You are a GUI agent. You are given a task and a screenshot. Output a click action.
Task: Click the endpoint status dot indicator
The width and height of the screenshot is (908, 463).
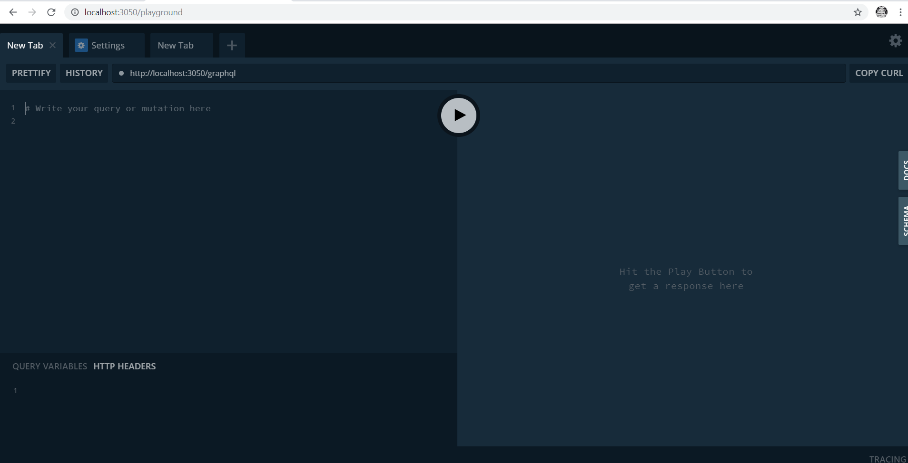pos(122,73)
